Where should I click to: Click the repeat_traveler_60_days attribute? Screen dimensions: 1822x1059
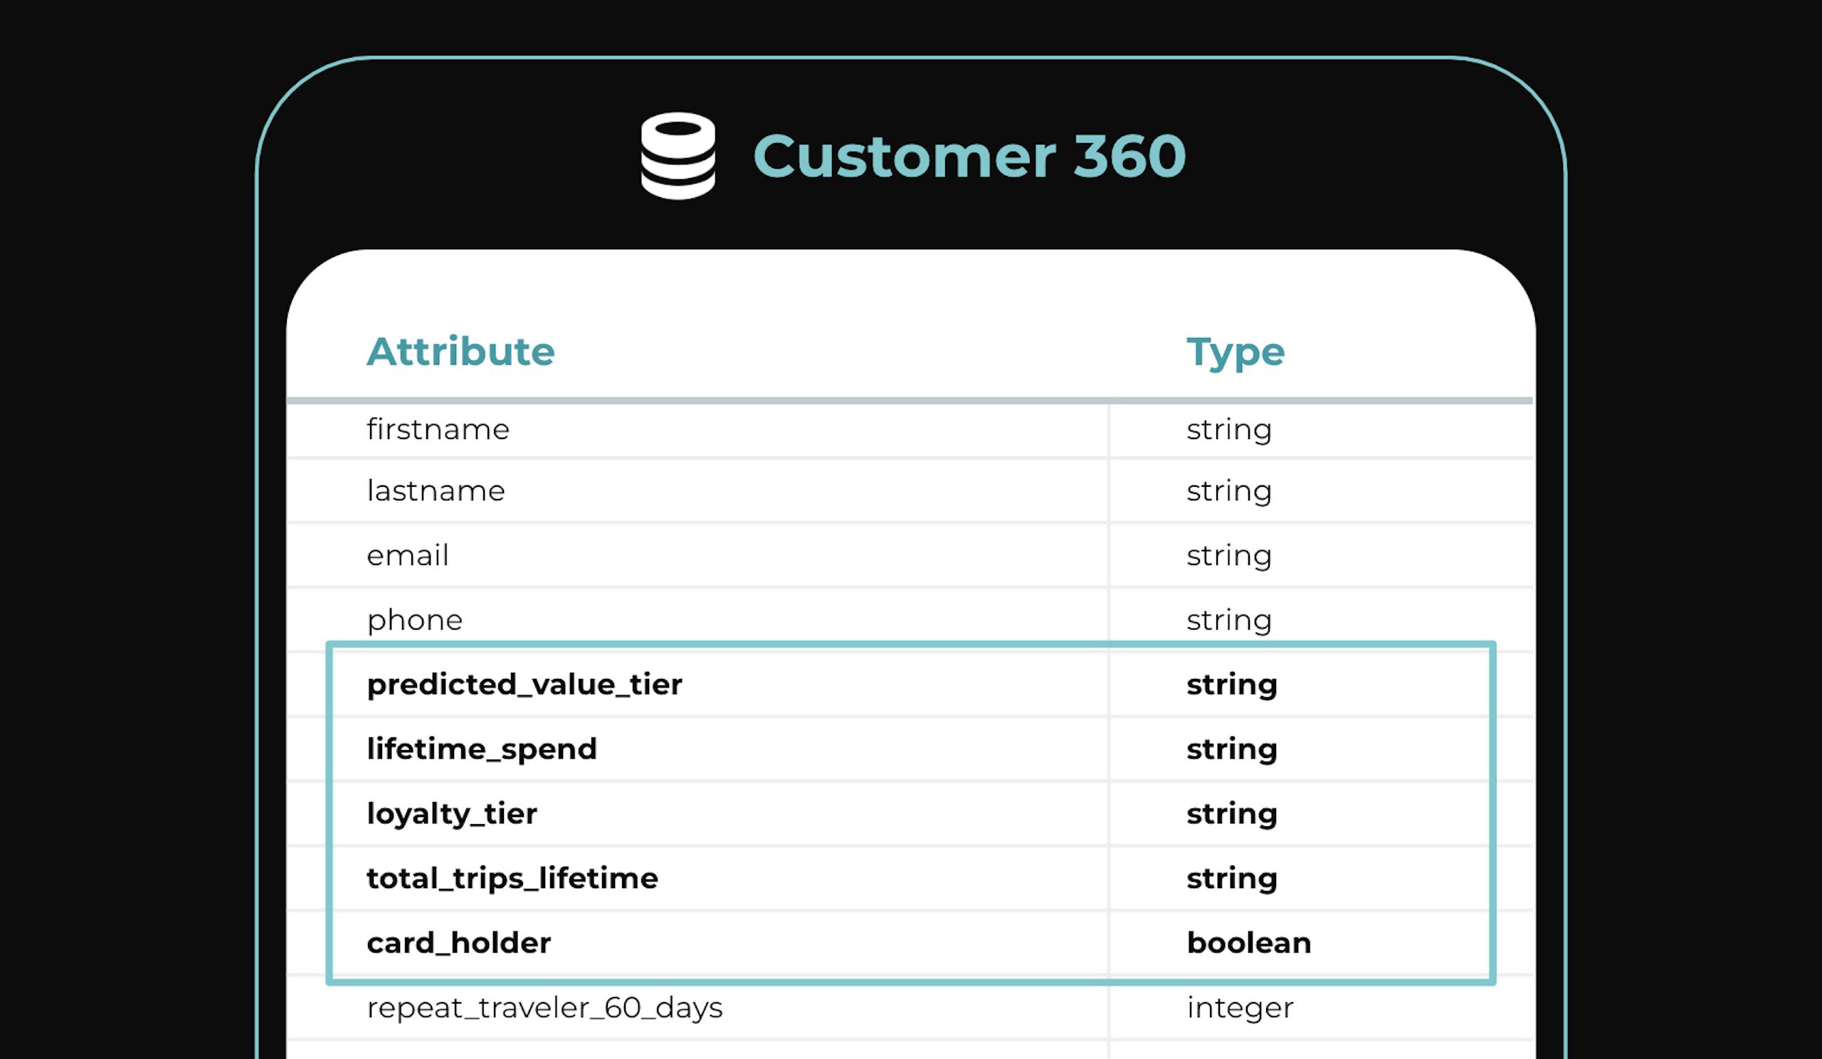click(x=544, y=1007)
